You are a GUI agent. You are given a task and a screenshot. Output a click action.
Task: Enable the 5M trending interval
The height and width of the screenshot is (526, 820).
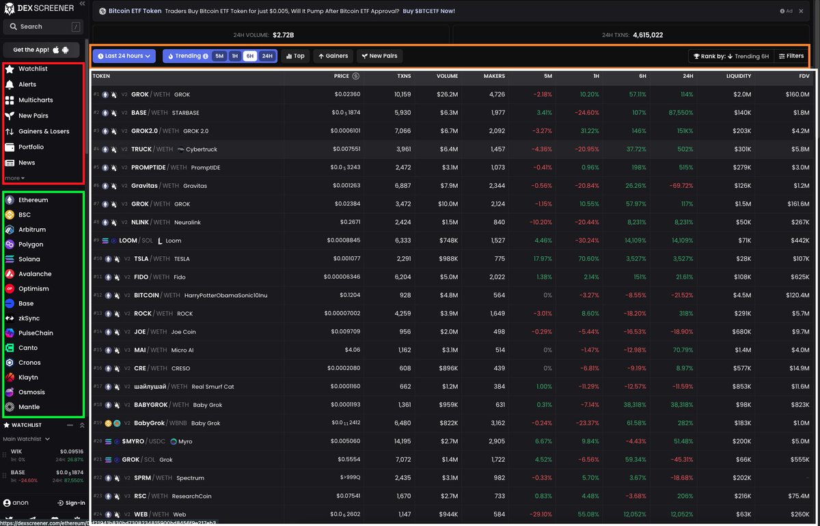219,56
